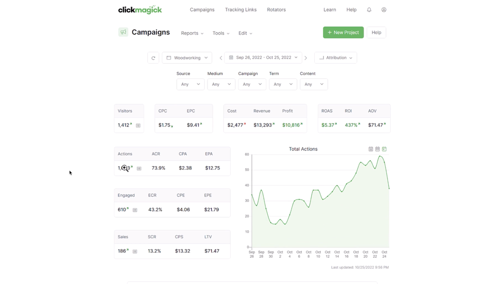Open the Visitors details list icon
The height and width of the screenshot is (284, 504).
tap(138, 125)
